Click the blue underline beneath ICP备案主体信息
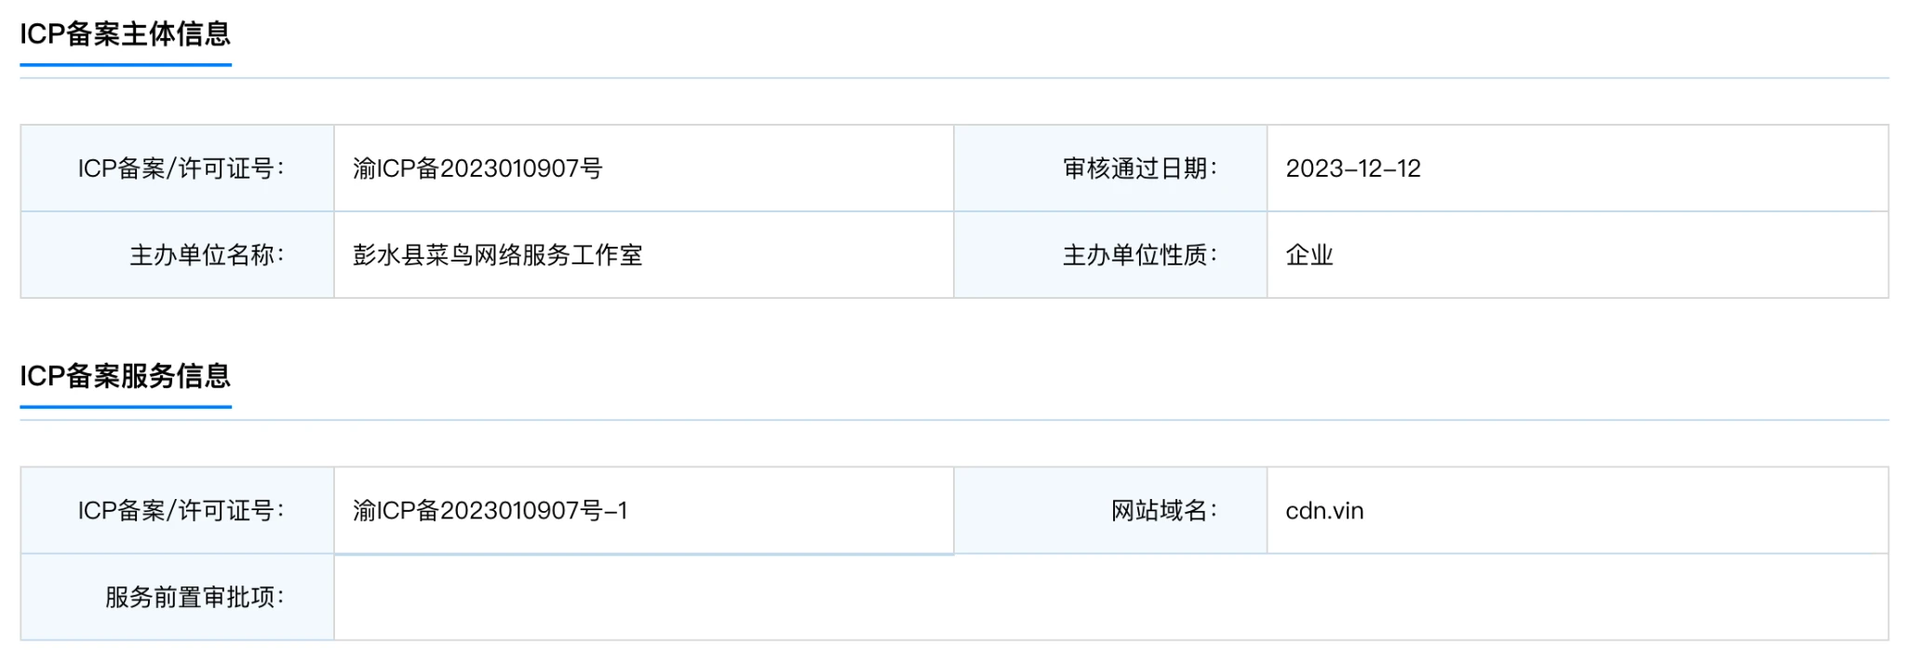 [x=125, y=65]
